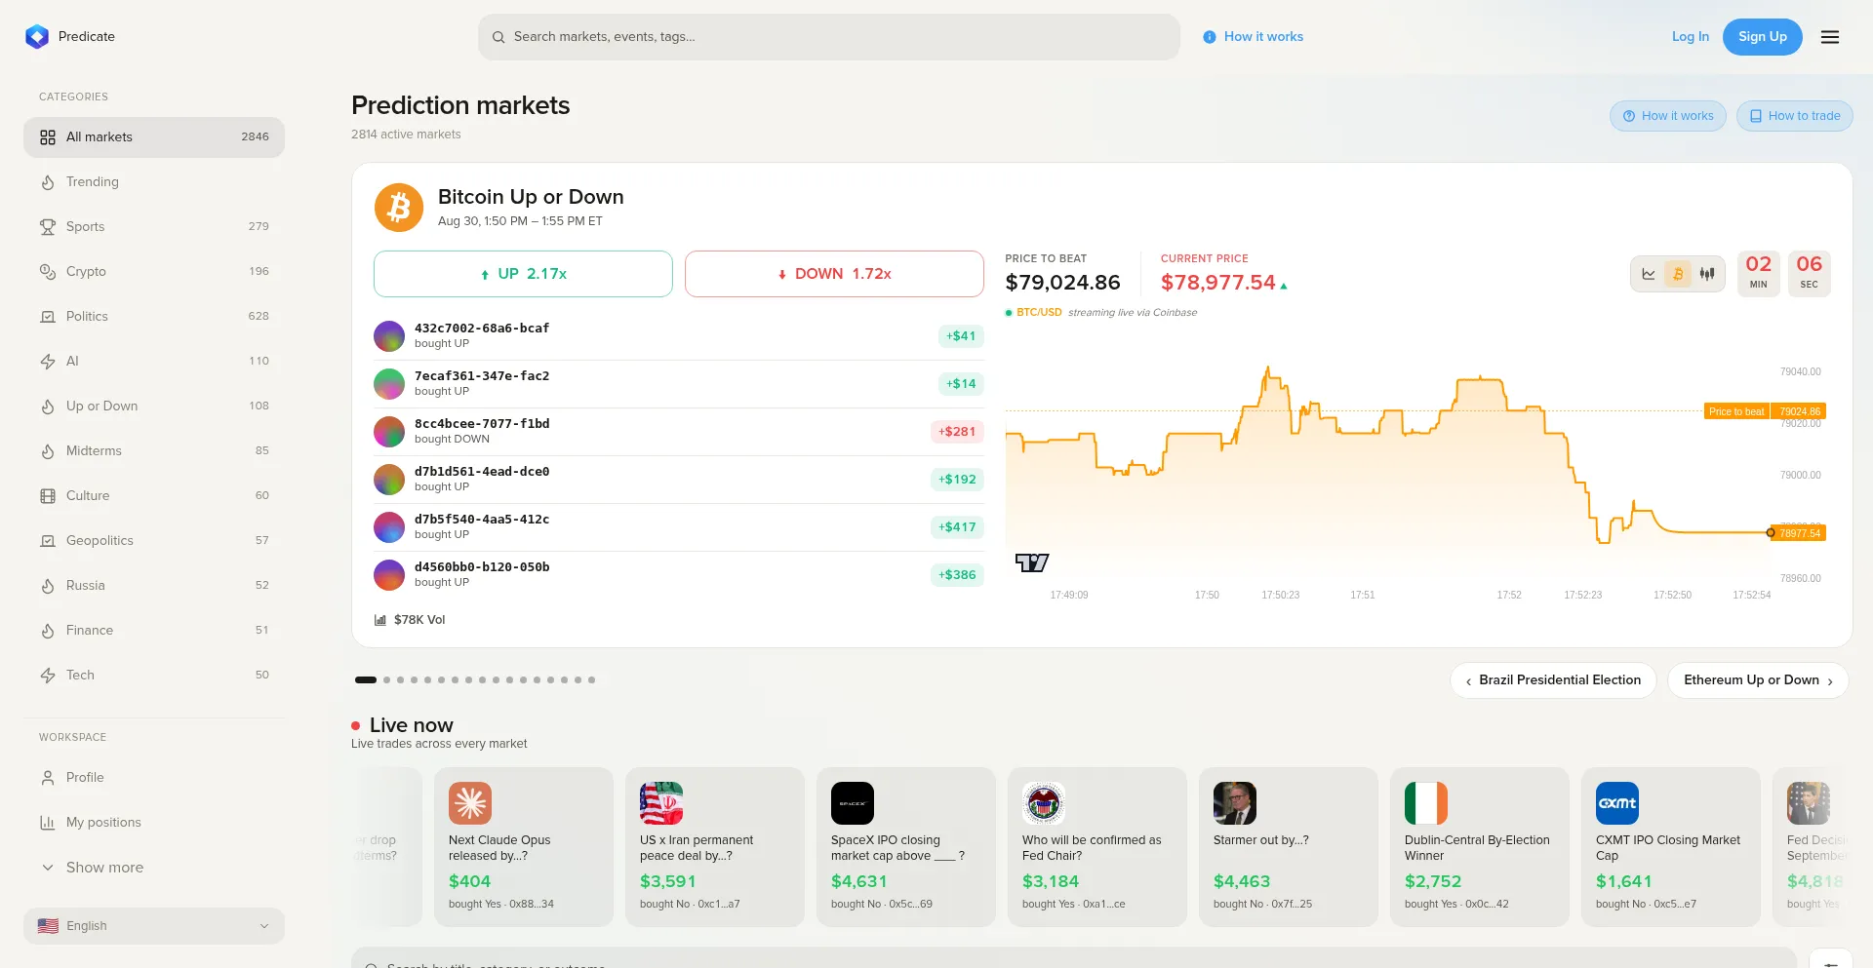The height and width of the screenshot is (968, 1873).
Task: Click the info icon beside How it works
Action: 1210,37
